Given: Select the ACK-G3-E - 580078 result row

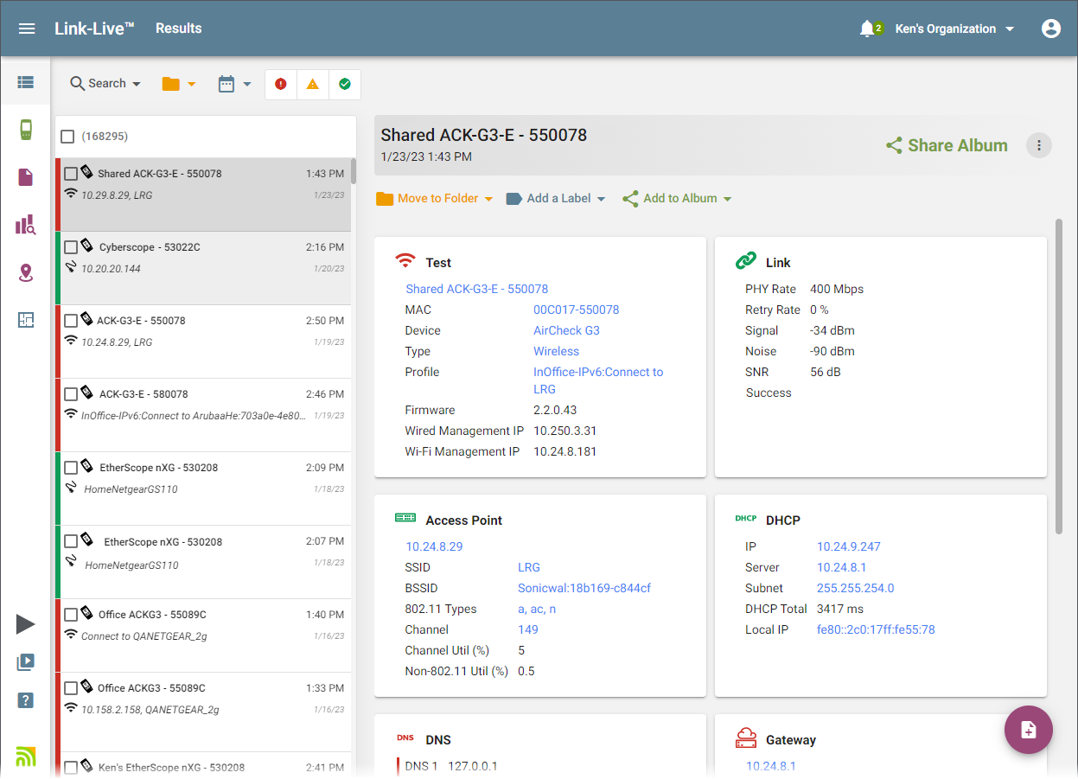Looking at the screenshot, I should [x=204, y=415].
